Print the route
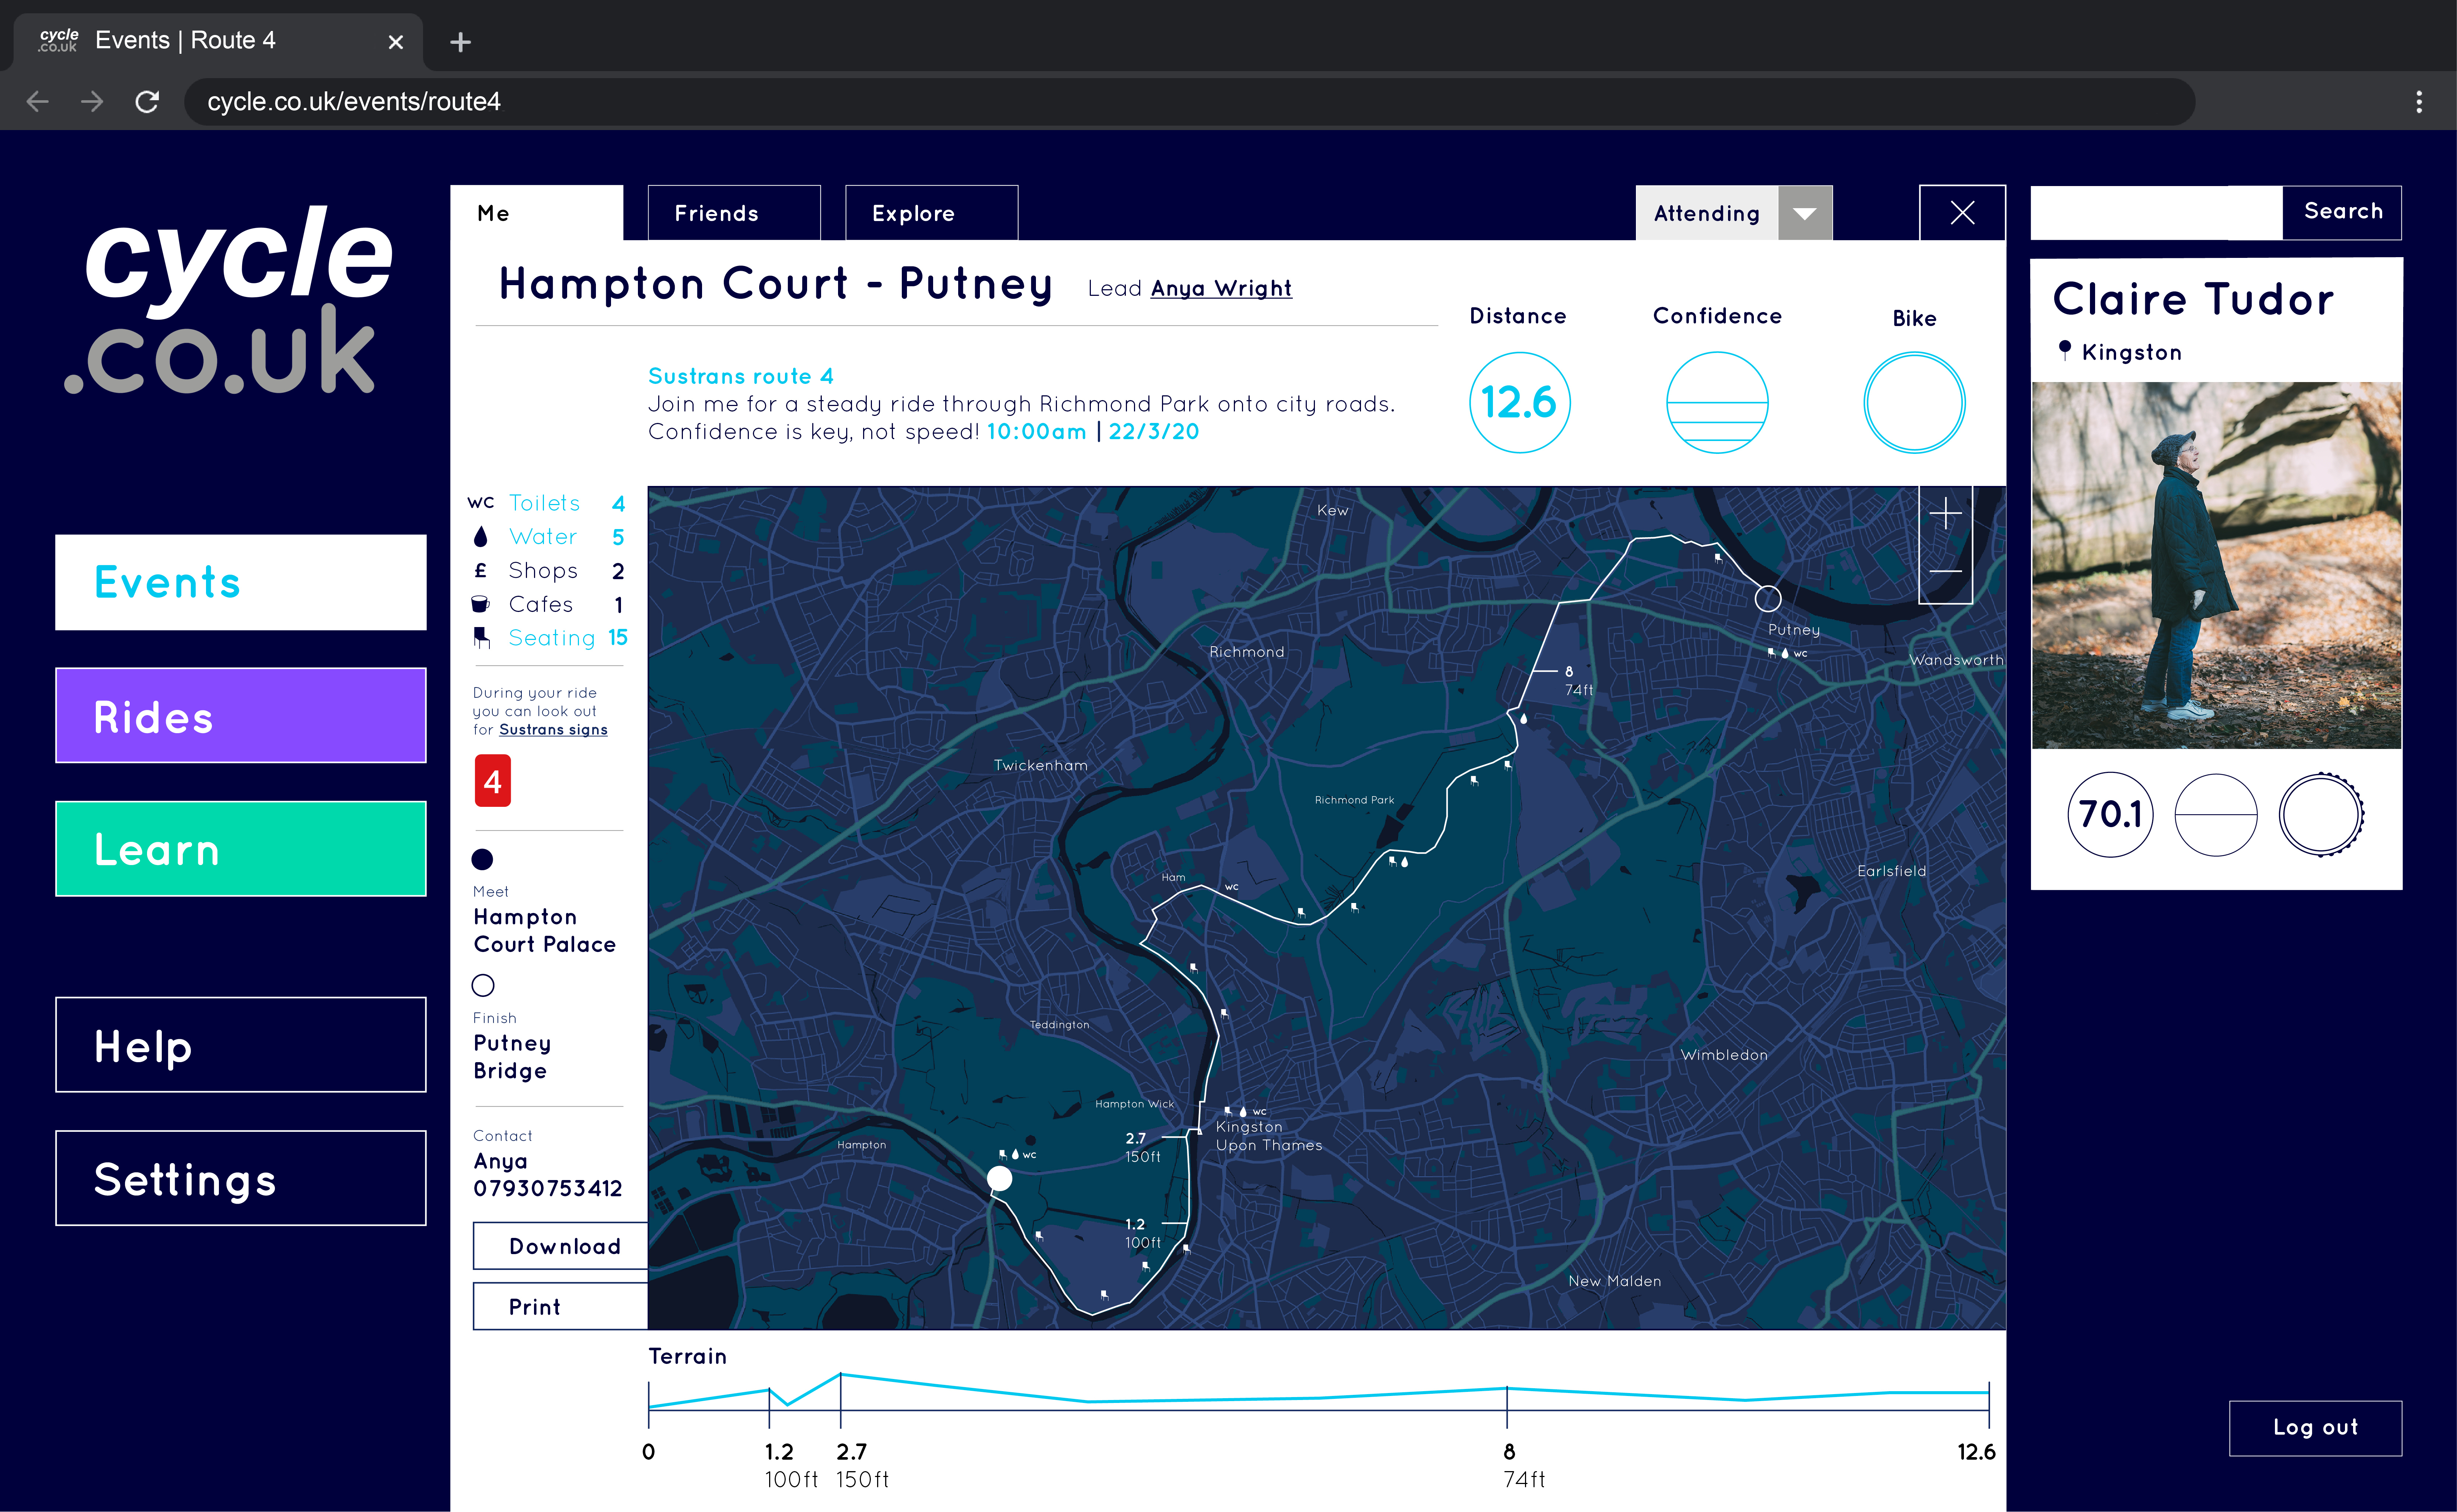 (x=561, y=1306)
